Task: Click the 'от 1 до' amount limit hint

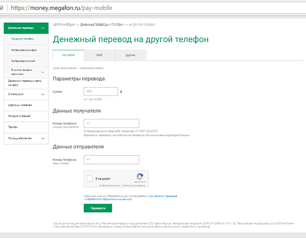Action: pos(93,99)
